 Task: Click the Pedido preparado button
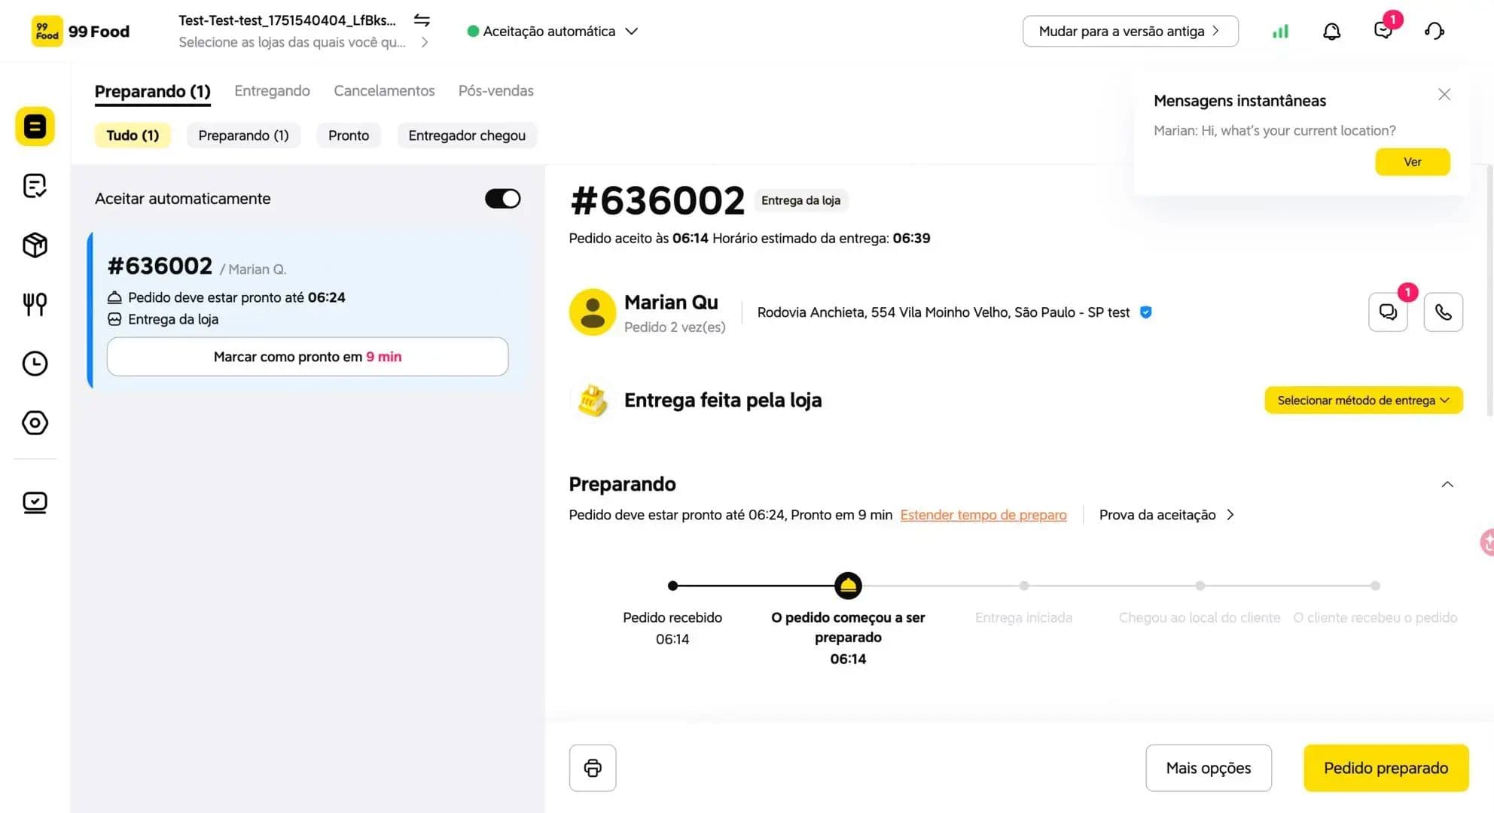(1386, 768)
